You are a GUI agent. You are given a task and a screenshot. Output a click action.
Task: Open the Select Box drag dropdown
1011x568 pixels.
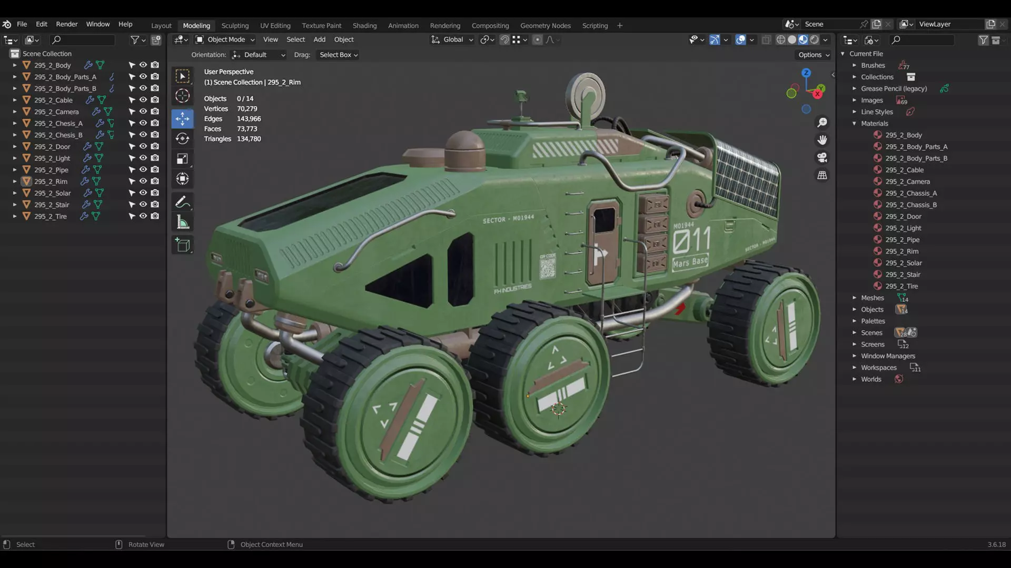(338, 55)
